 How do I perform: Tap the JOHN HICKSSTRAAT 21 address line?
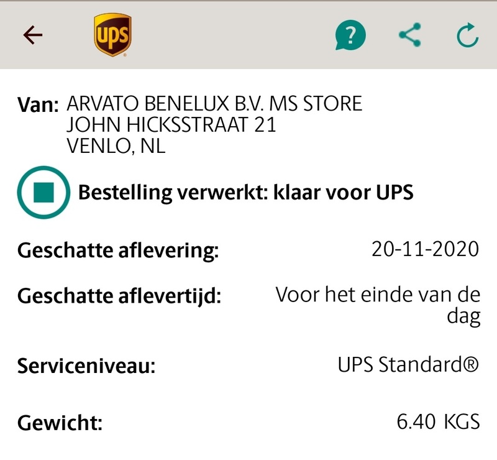coord(171,126)
